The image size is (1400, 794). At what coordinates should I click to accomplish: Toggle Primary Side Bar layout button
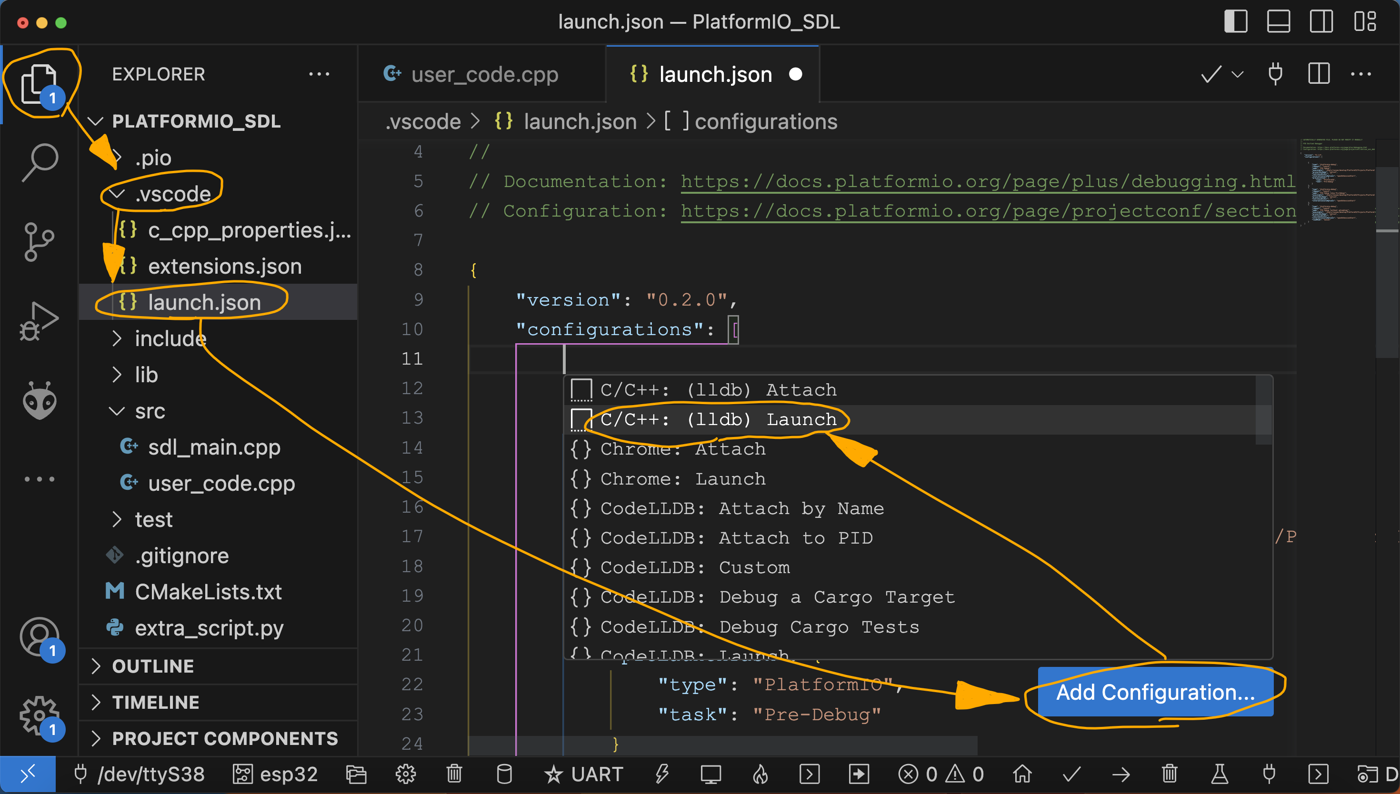[1235, 22]
